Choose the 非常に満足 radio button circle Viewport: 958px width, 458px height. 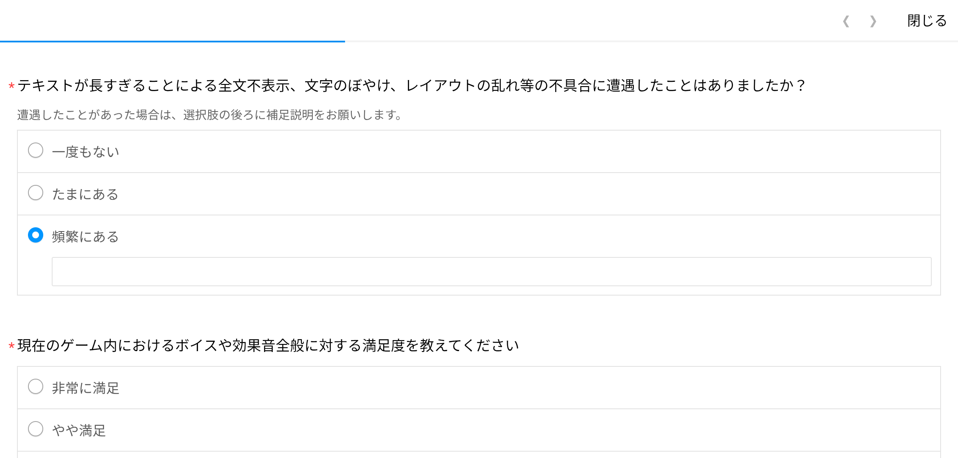click(36, 387)
